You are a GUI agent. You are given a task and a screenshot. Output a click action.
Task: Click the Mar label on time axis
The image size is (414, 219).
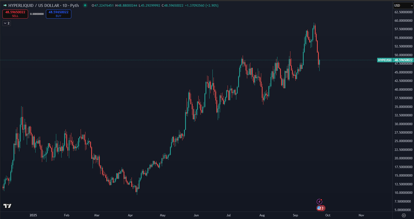tap(97, 215)
